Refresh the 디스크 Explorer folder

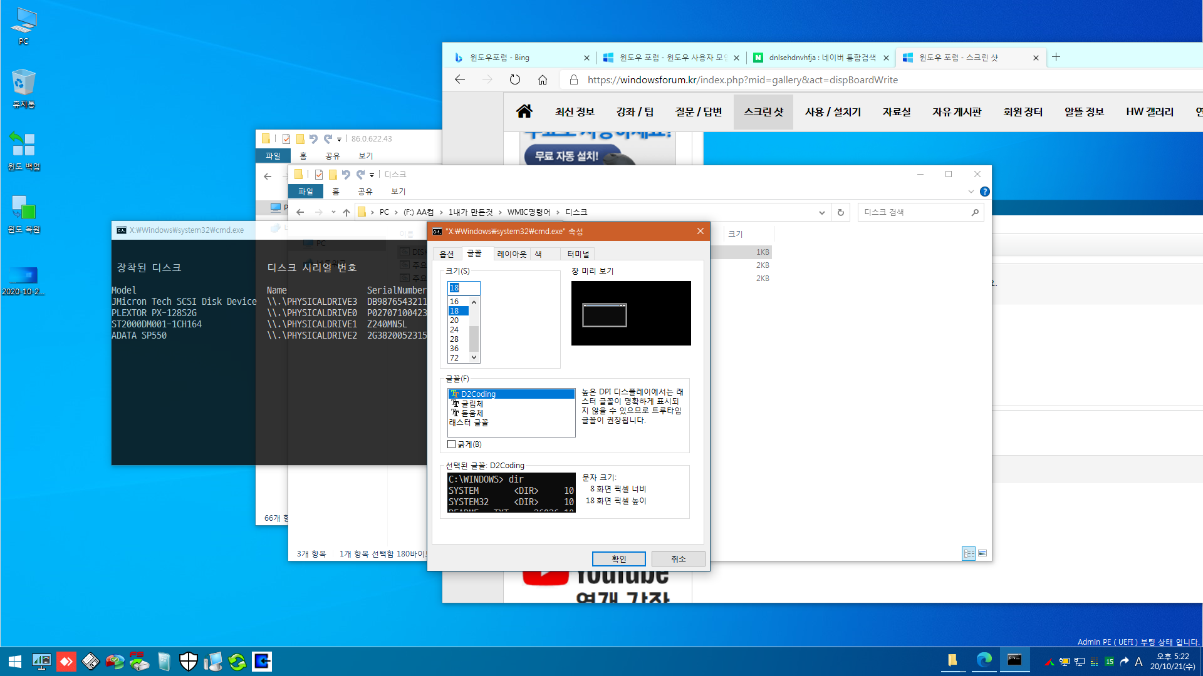point(841,212)
